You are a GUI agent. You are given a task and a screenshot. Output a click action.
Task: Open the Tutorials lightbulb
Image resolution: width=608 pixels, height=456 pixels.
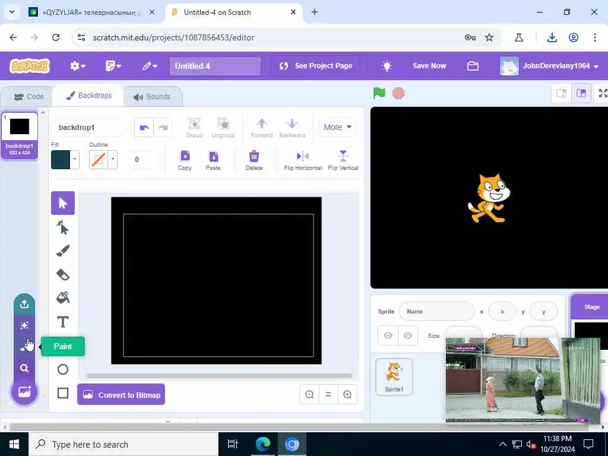pyautogui.click(x=387, y=66)
